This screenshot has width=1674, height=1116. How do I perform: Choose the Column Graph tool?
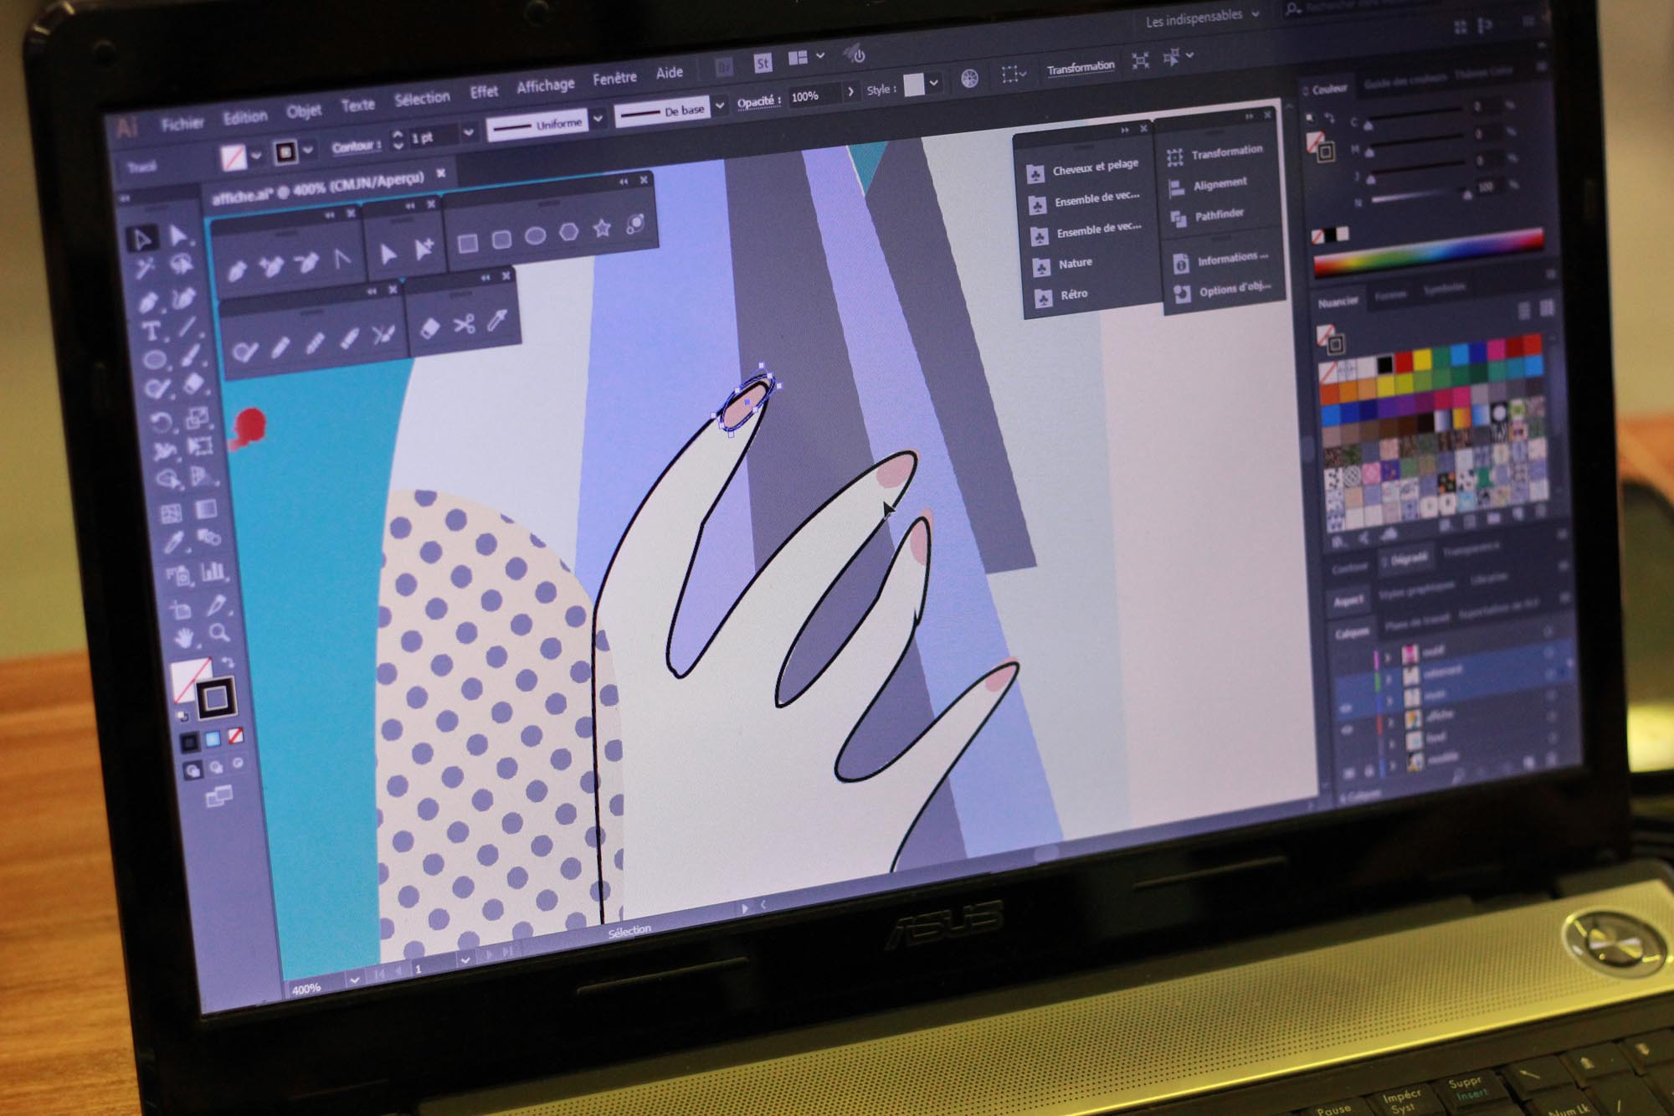[x=213, y=571]
